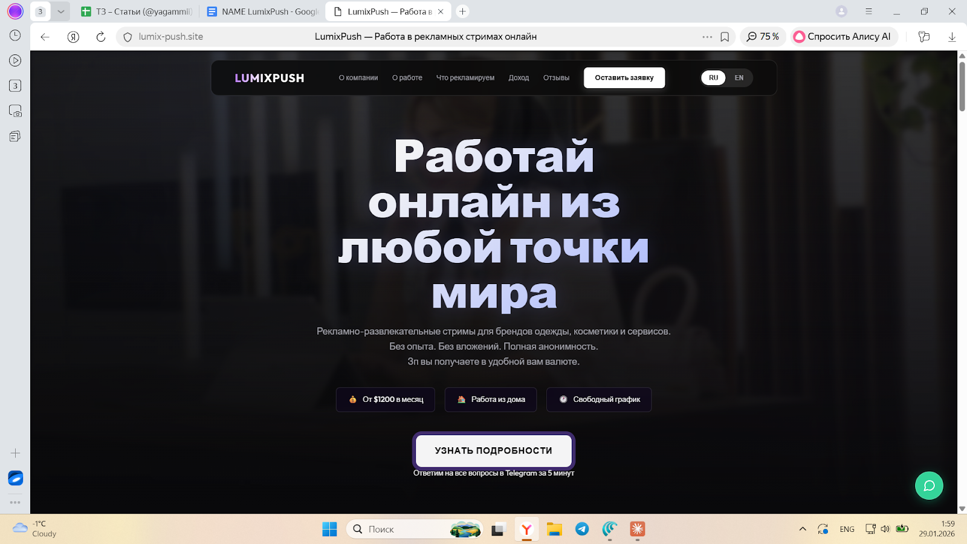
Task: Click "УЗНАТЬ ПОДРОБНОСТИ" button
Action: tap(493, 451)
